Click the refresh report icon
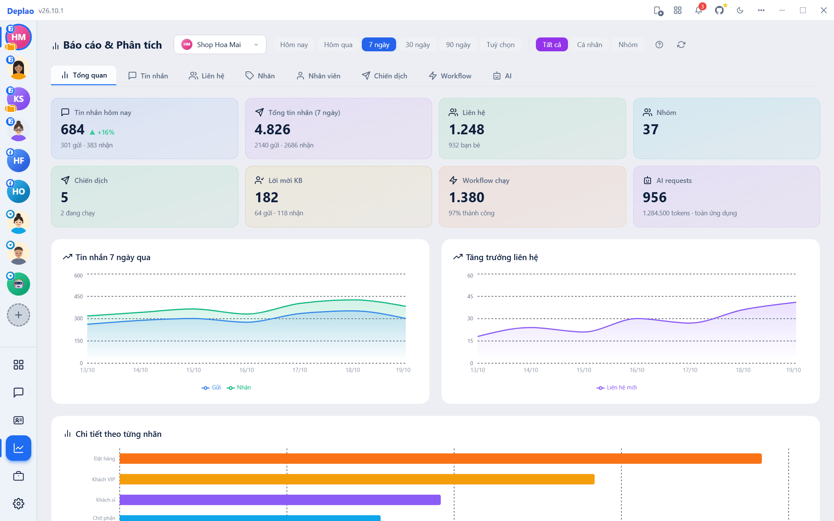 coord(681,45)
